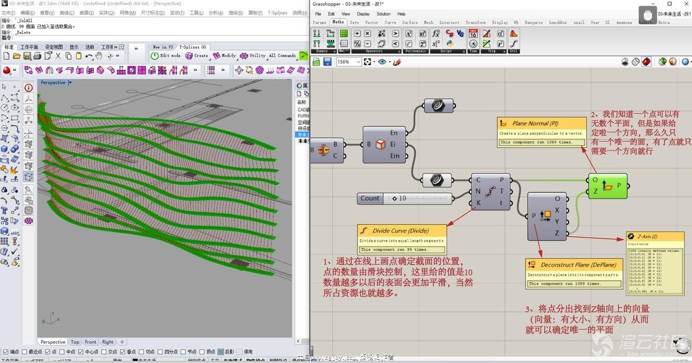
Task: Click the T-Splines Edit mode power icon
Action: [x=155, y=56]
